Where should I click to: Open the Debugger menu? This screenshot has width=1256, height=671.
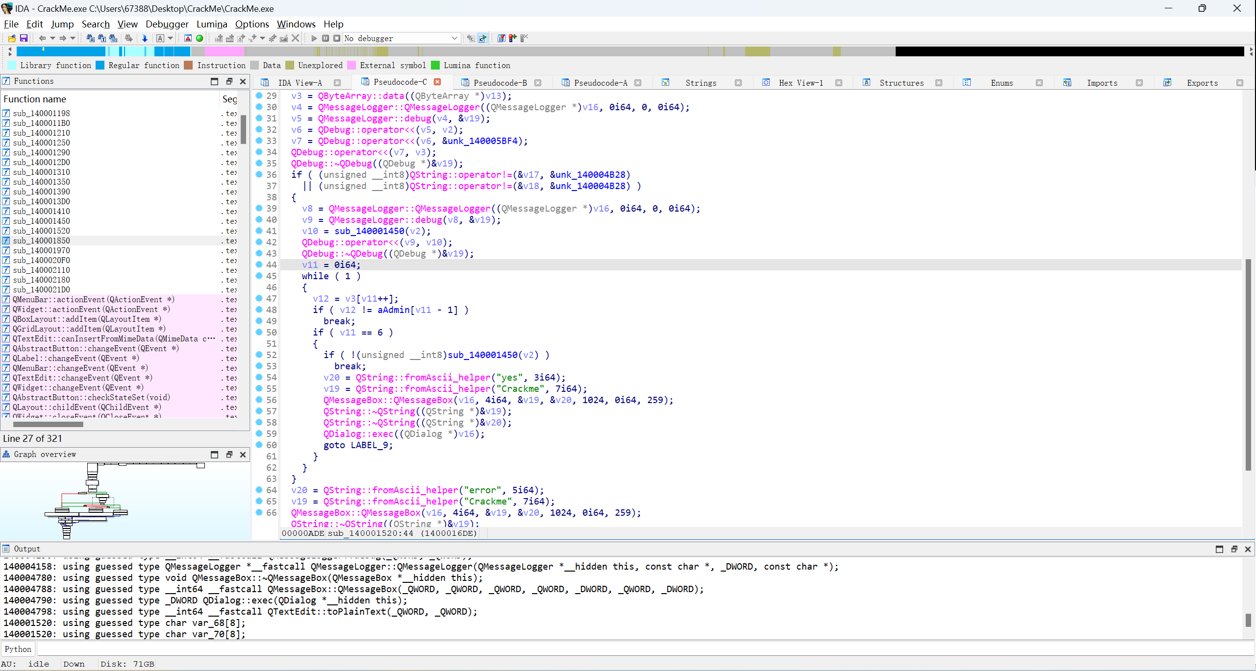pyautogui.click(x=167, y=24)
